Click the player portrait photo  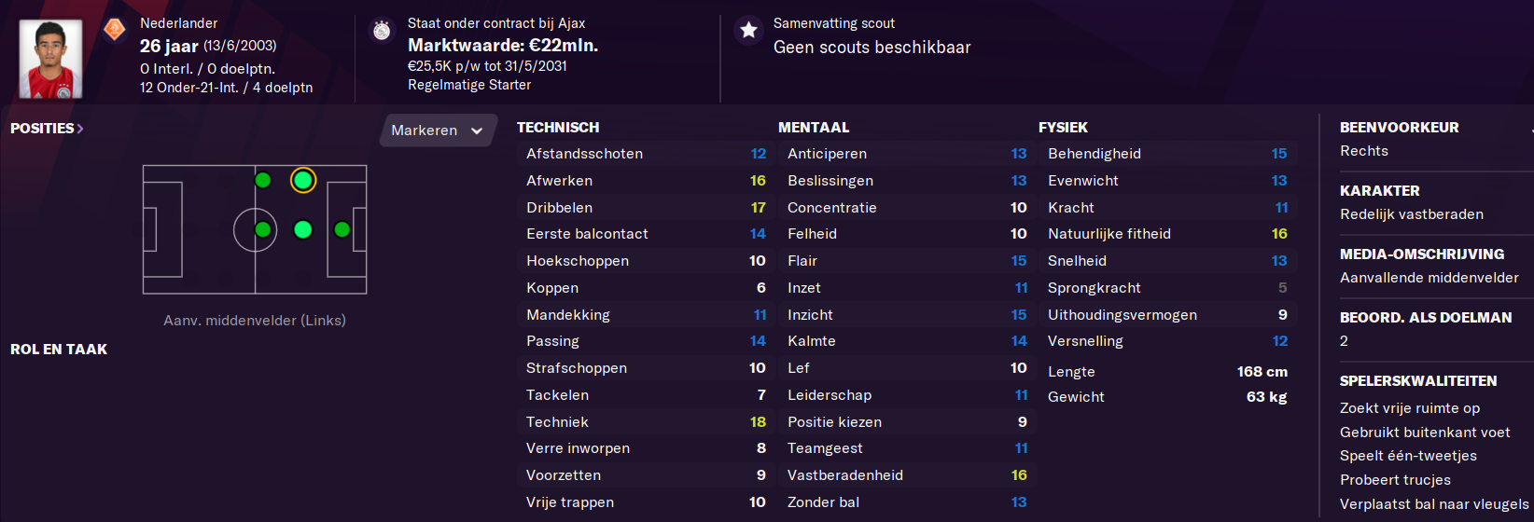(50, 59)
